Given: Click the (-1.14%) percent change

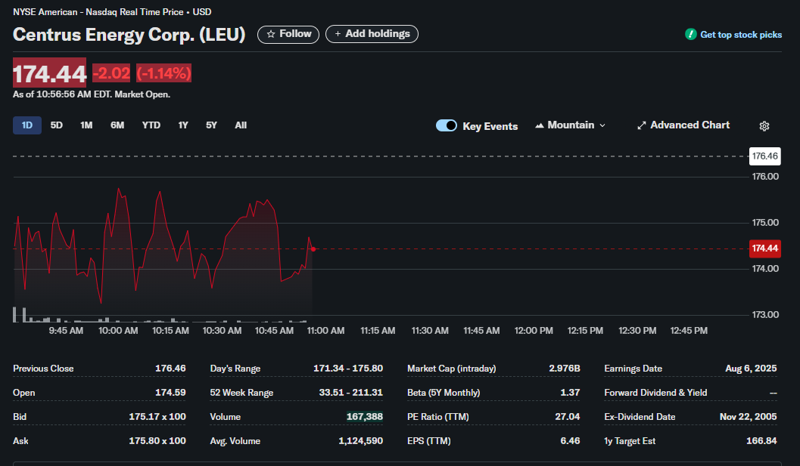Looking at the screenshot, I should [163, 73].
